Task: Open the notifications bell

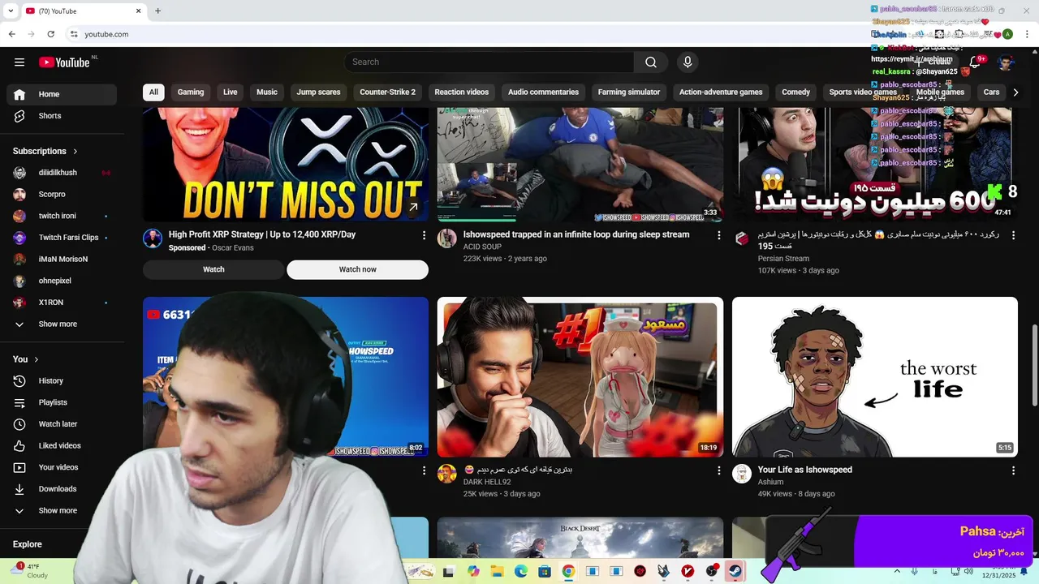Action: pos(975,62)
